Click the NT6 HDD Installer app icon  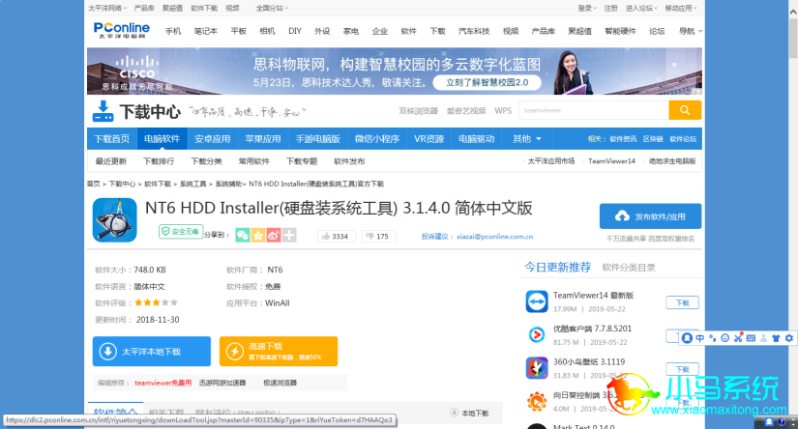[x=114, y=220]
